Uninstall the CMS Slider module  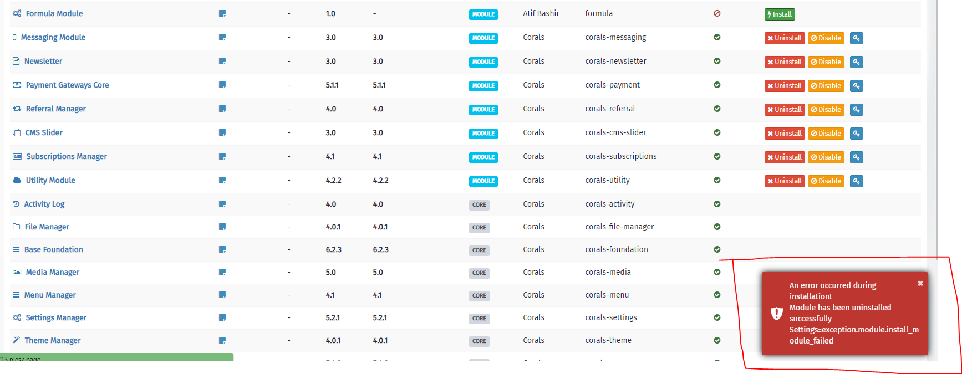[785, 134]
